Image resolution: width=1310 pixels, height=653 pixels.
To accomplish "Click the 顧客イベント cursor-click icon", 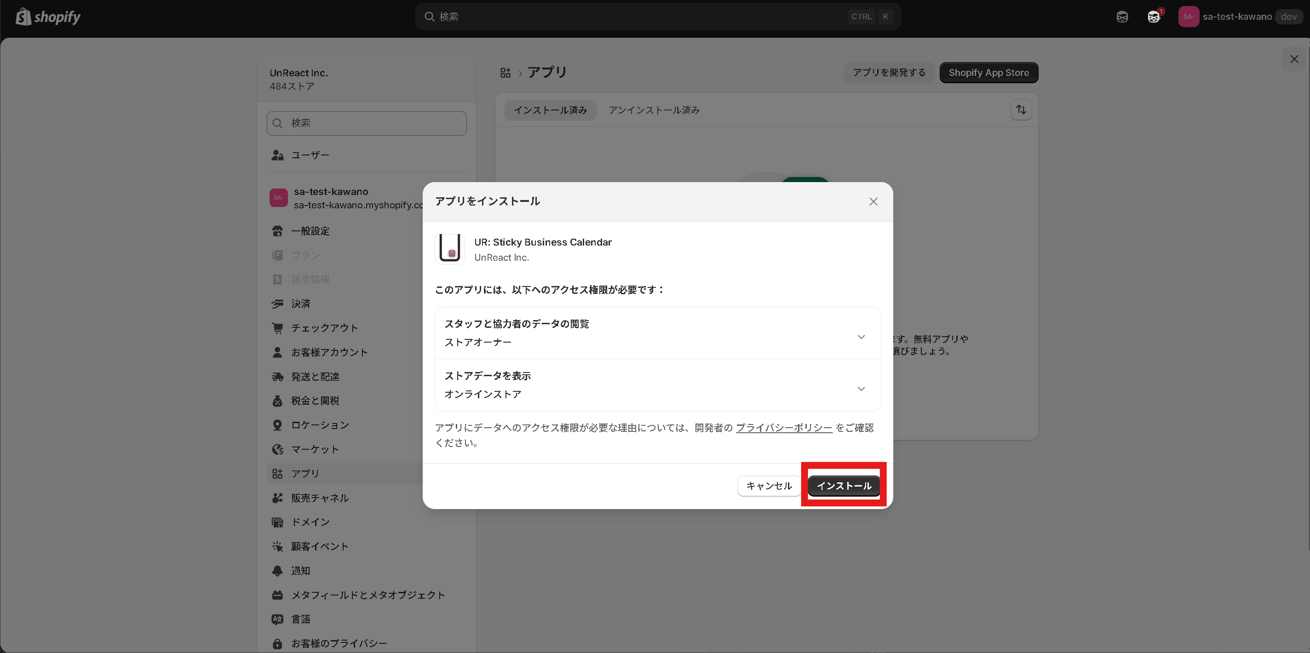I will (277, 547).
